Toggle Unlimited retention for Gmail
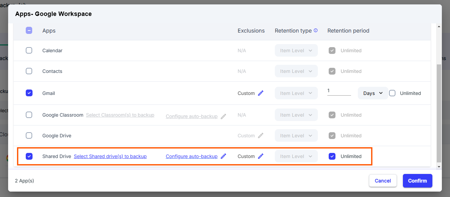450x197 pixels. [392, 93]
